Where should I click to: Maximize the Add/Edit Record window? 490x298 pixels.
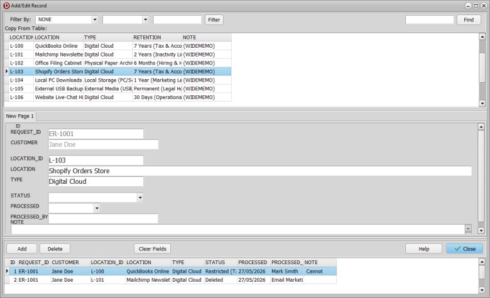click(476, 6)
